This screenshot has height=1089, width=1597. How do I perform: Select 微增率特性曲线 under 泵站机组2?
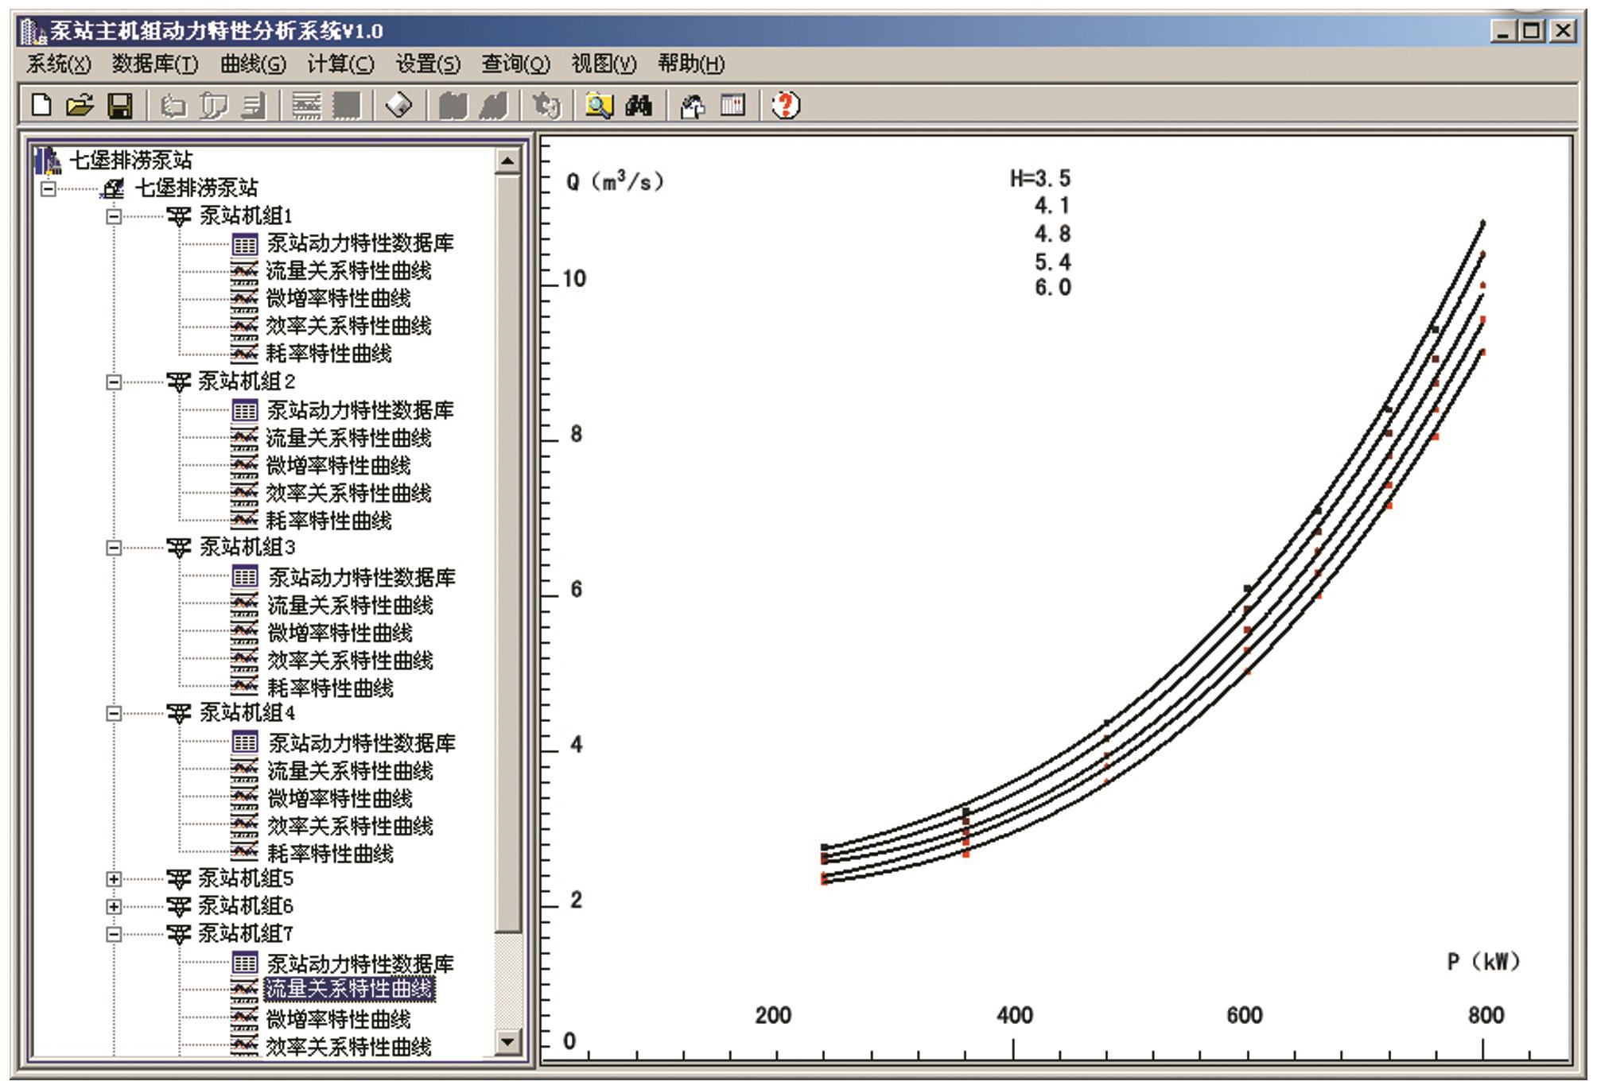[x=338, y=466]
